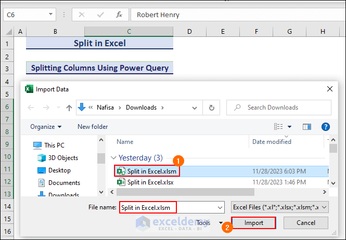The width and height of the screenshot is (346, 240).
Task: Open the address bar history dropdown
Action: [x=195, y=108]
